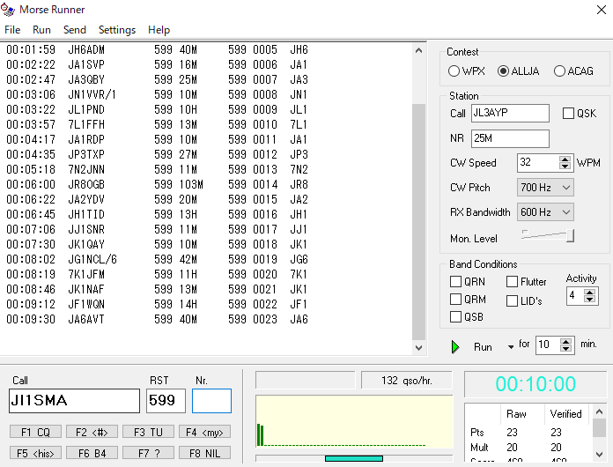Screen dimensions: 613x467
Task: Click the waterfall bandscope display
Action: pyautogui.click(x=354, y=421)
